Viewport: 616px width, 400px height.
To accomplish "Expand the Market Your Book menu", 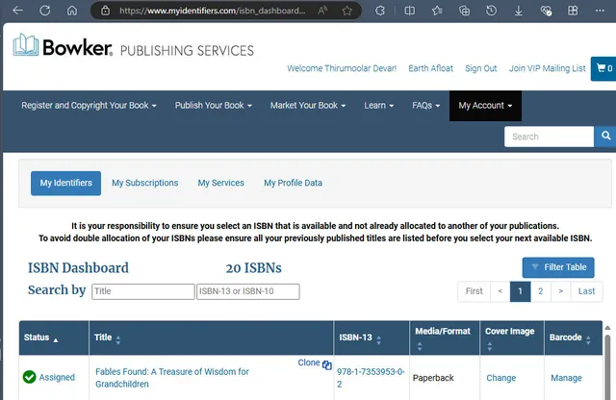I will point(308,106).
